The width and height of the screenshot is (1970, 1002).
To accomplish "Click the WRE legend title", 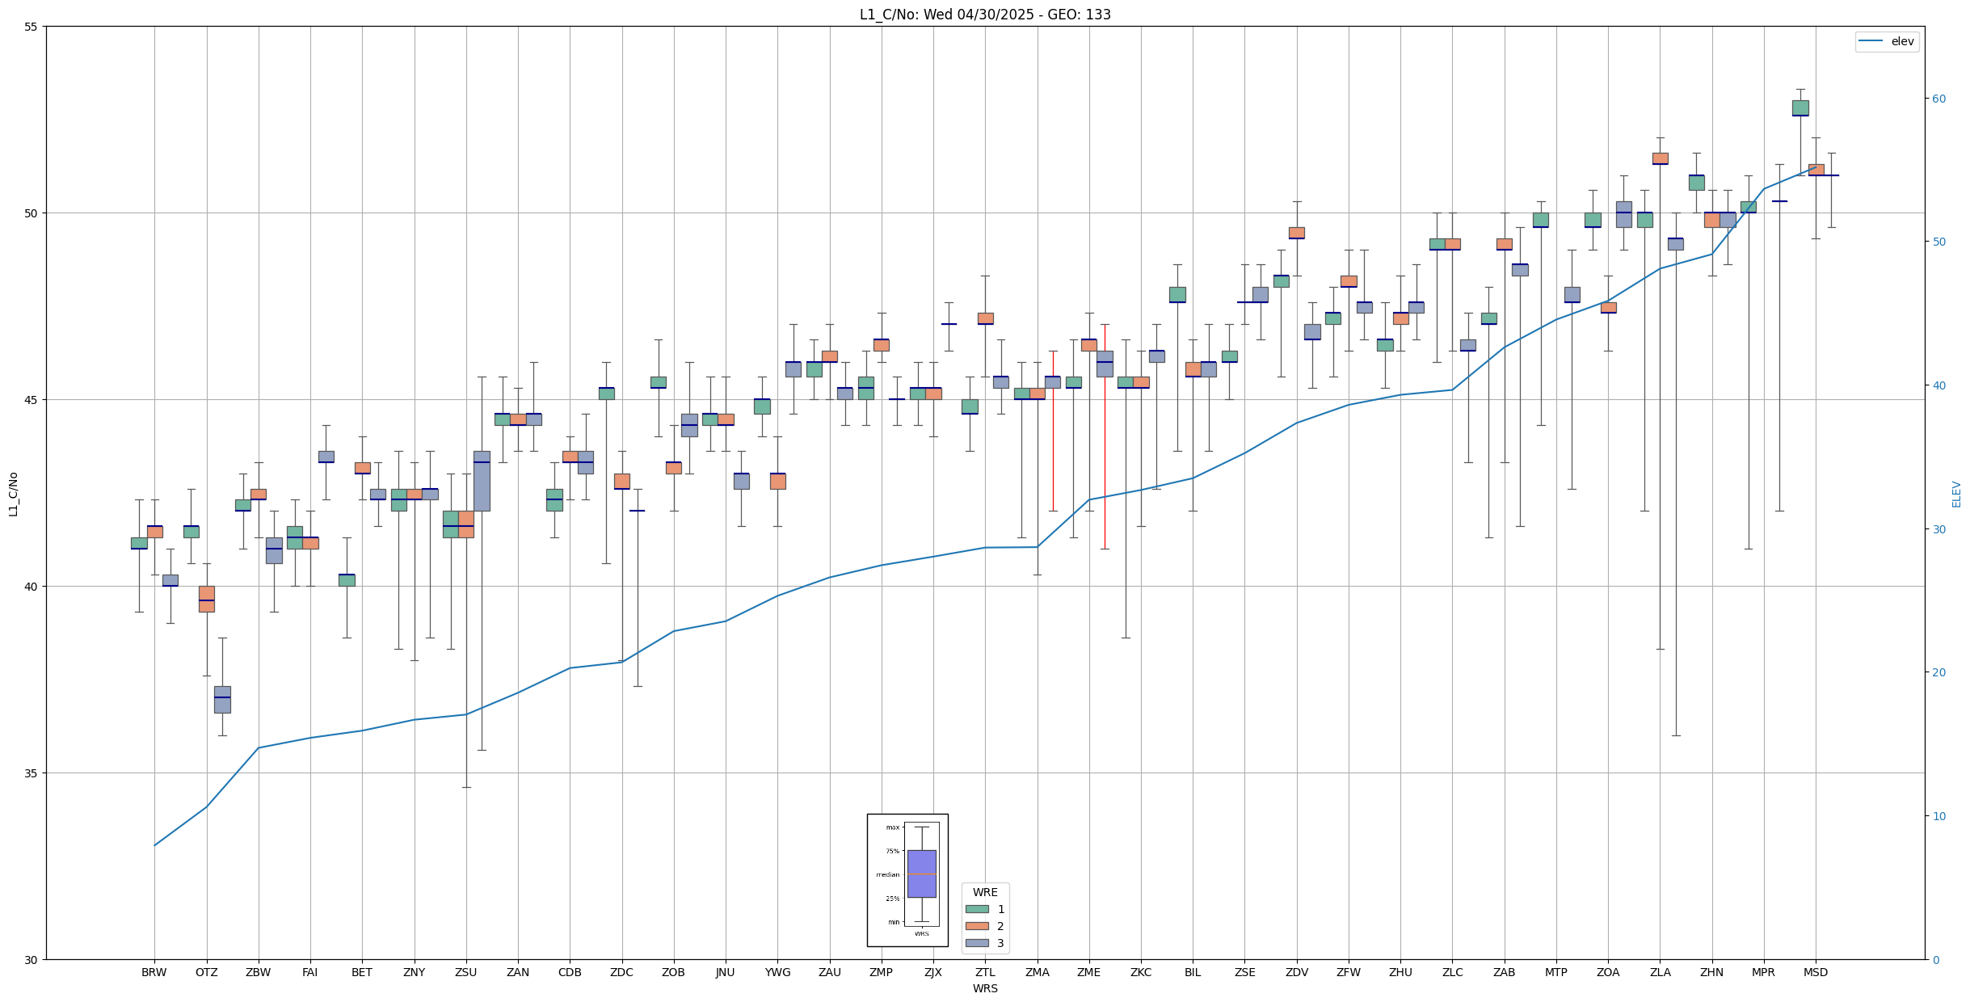I will click(984, 892).
